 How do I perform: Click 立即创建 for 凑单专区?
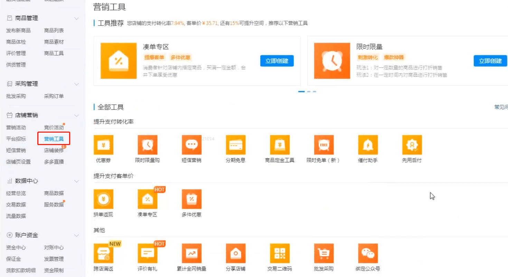coord(276,60)
